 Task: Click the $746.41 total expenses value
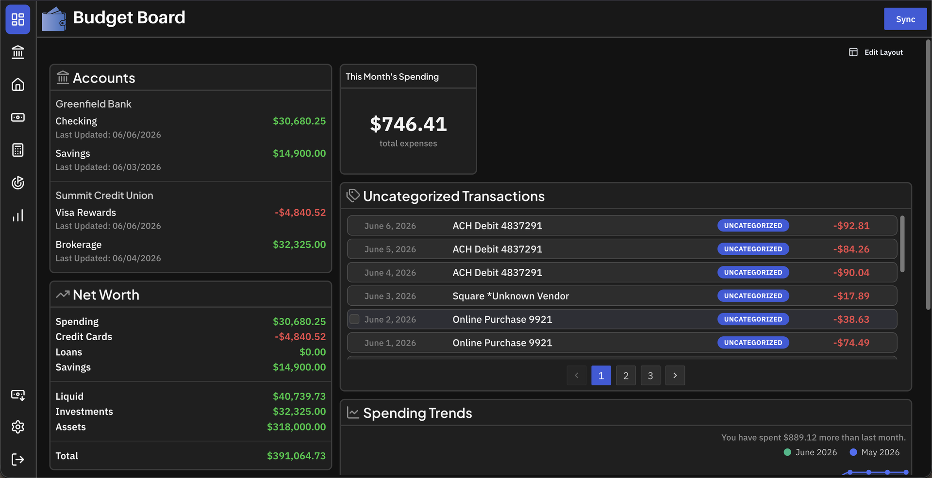point(408,124)
